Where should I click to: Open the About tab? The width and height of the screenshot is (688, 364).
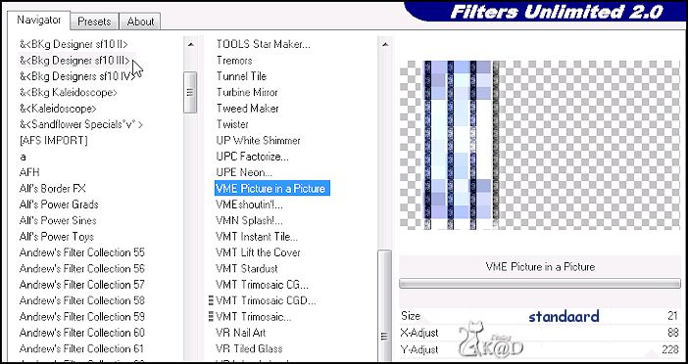pyautogui.click(x=140, y=22)
